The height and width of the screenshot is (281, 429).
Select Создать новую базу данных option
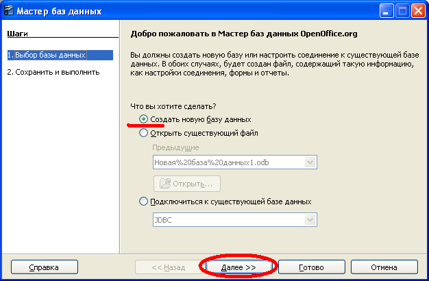(143, 119)
